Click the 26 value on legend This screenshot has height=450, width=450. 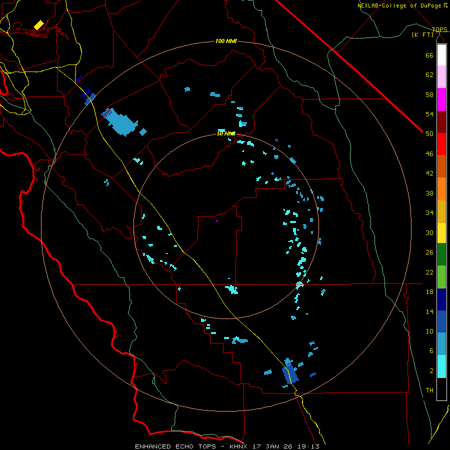click(429, 252)
